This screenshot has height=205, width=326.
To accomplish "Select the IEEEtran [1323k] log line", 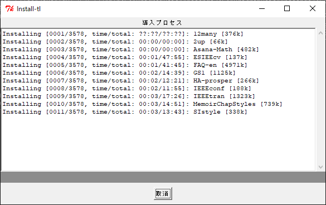I will [129, 96].
